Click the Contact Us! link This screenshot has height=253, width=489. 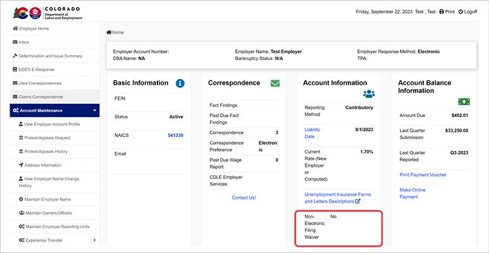(x=244, y=197)
